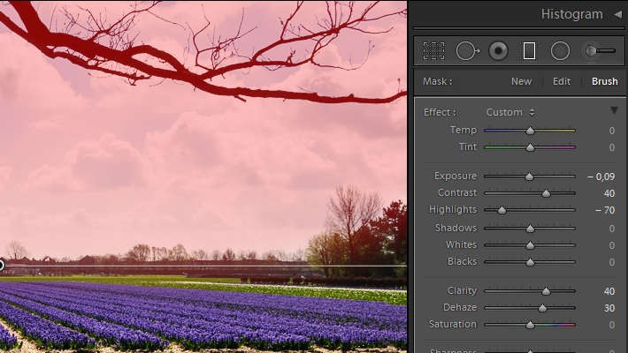The width and height of the screenshot is (628, 353).
Task: Switch the mask mode to Brush
Action: 604,81
